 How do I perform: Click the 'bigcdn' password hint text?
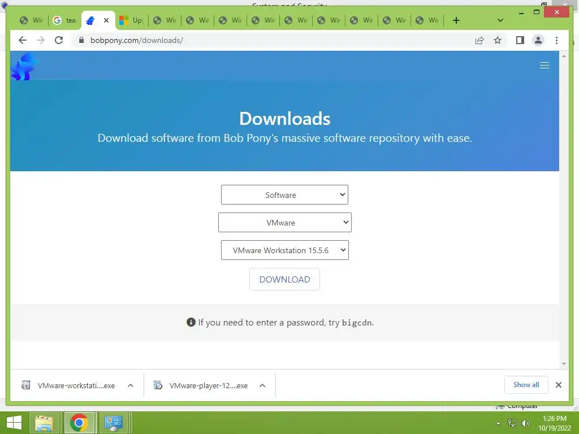click(x=357, y=323)
